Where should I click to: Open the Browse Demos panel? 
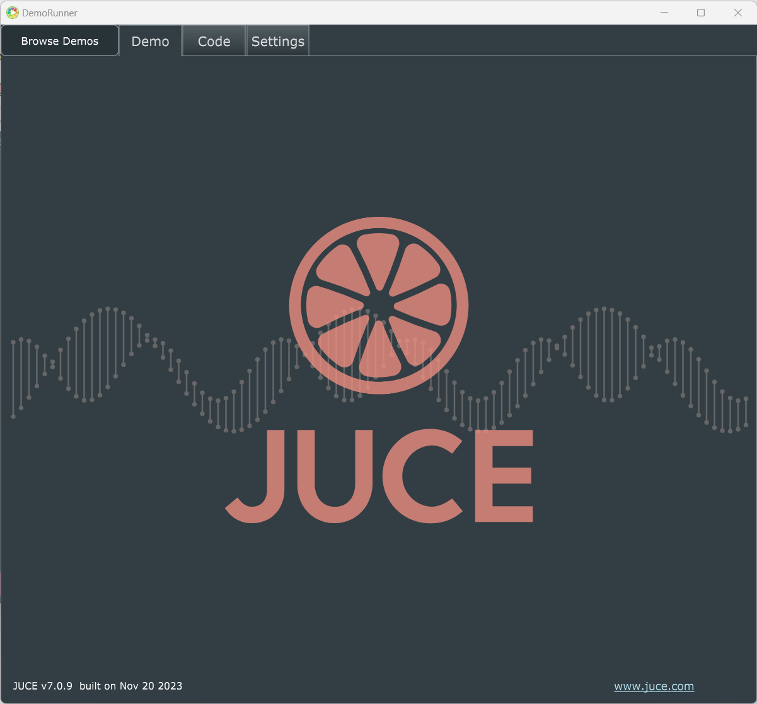(60, 41)
